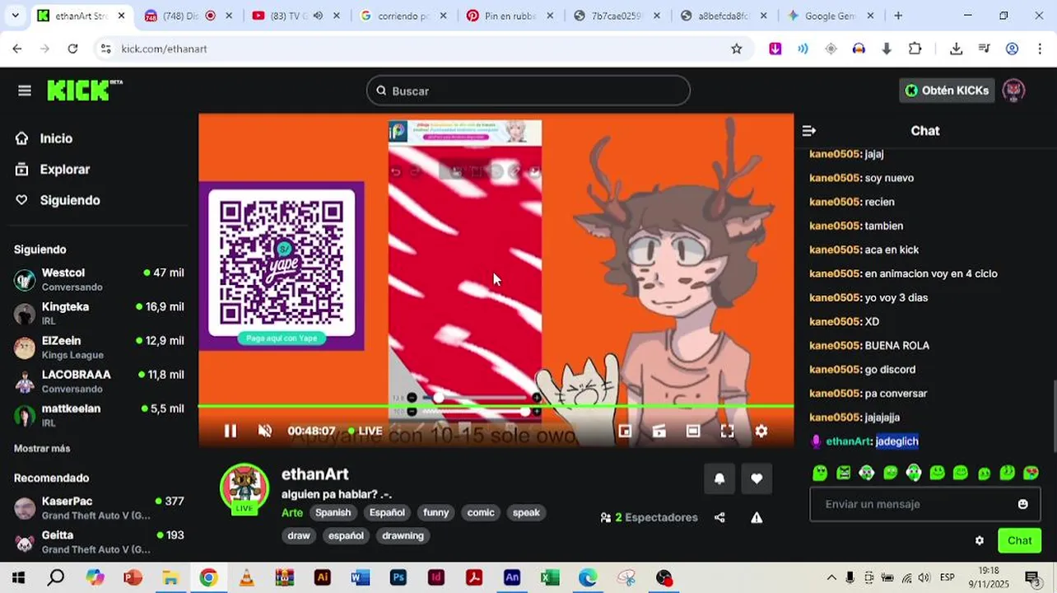The width and height of the screenshot is (1057, 593).
Task: Toggle theater mode in the player
Action: [x=693, y=431]
